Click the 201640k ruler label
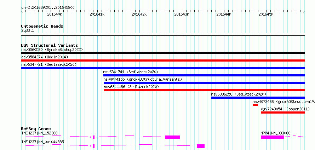Viewport: 315px width, 150px height. point(55,15)
